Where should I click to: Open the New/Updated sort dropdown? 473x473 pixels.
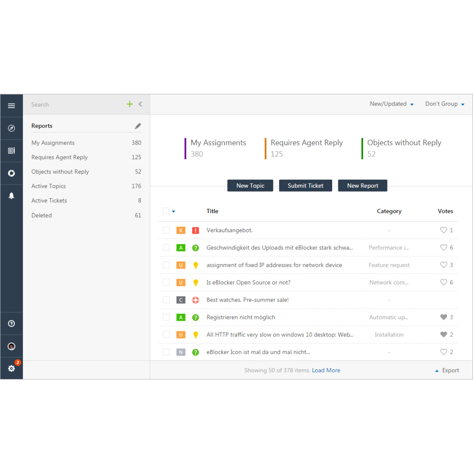pos(391,104)
